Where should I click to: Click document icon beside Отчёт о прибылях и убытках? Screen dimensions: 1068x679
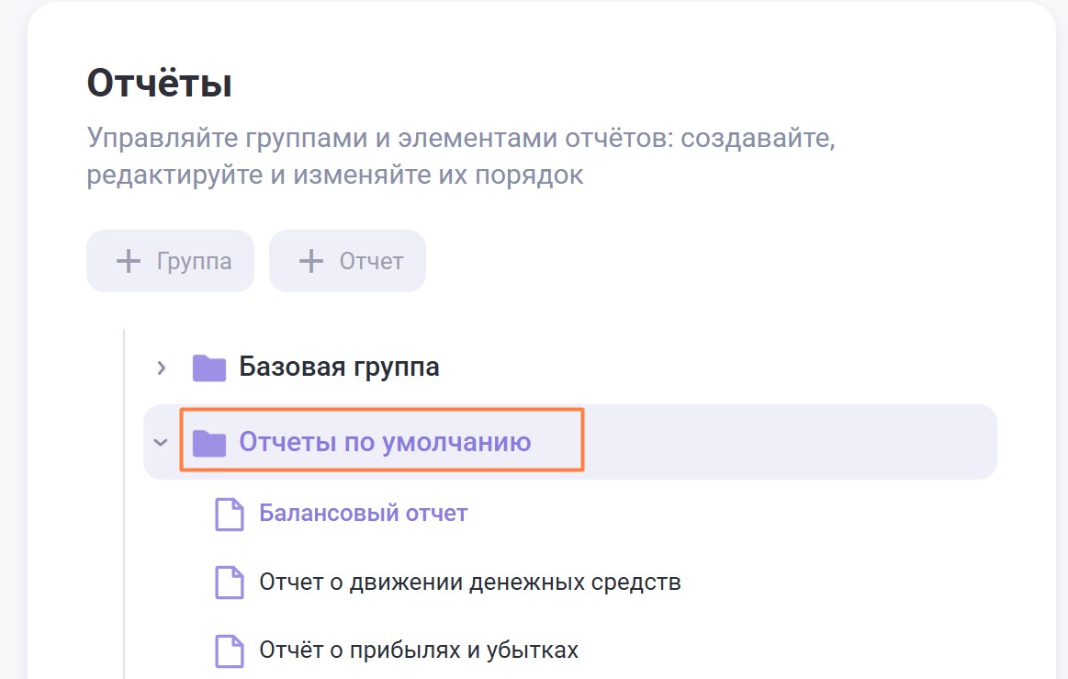pyautogui.click(x=230, y=651)
